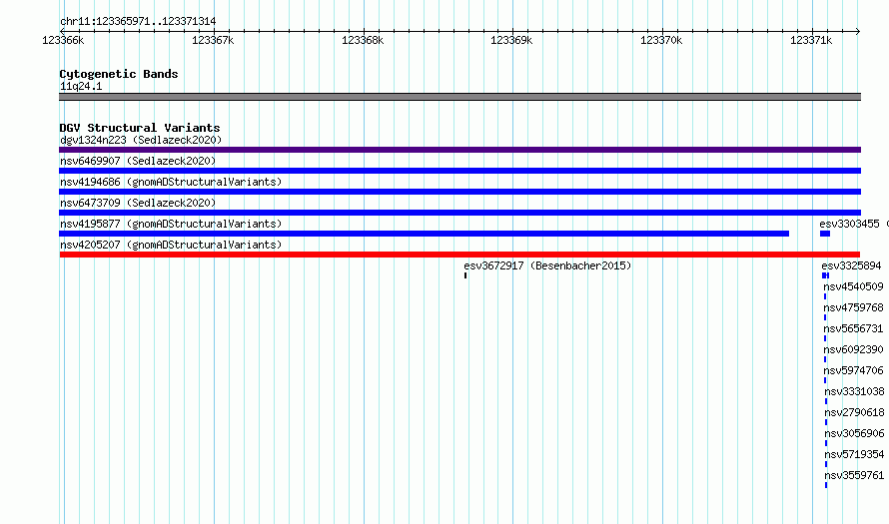Open the nsv2790618 variant label
The width and height of the screenshot is (889, 524).
854,412
